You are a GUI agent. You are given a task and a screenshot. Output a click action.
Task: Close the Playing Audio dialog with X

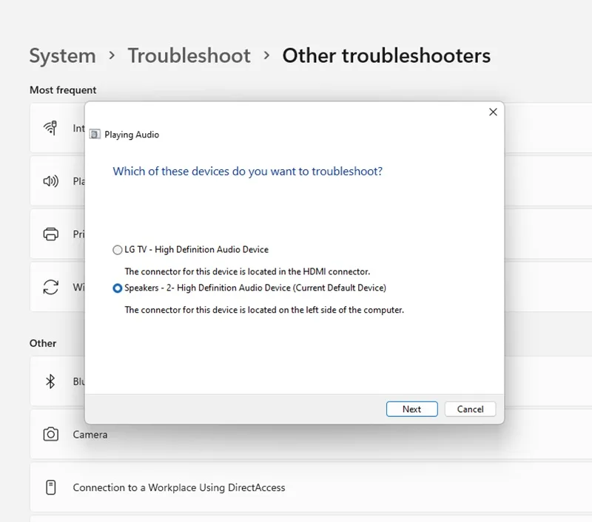[x=493, y=112]
